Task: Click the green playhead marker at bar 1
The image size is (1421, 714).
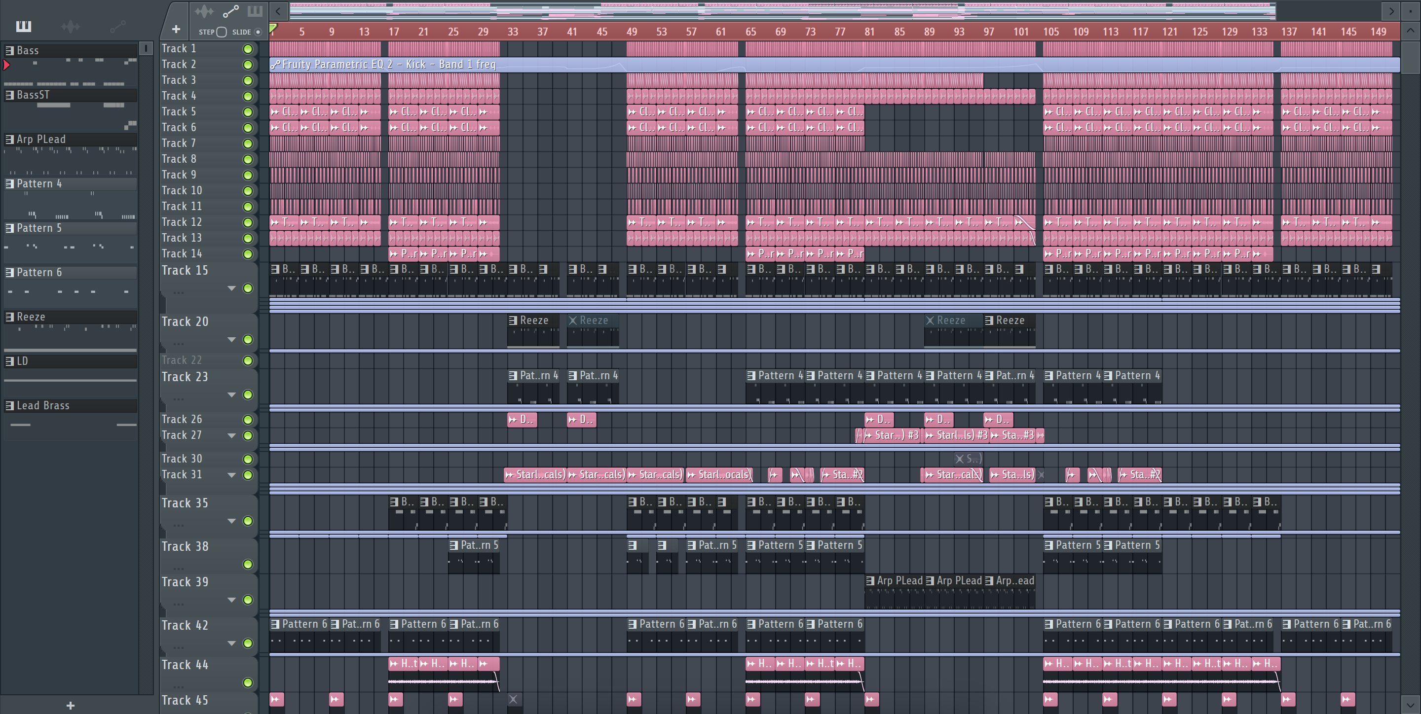Action: point(273,28)
